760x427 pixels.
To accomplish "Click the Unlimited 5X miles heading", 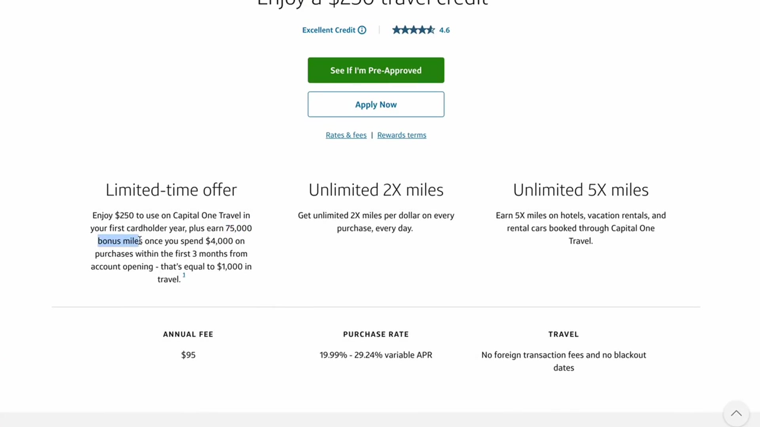I will coord(581,190).
